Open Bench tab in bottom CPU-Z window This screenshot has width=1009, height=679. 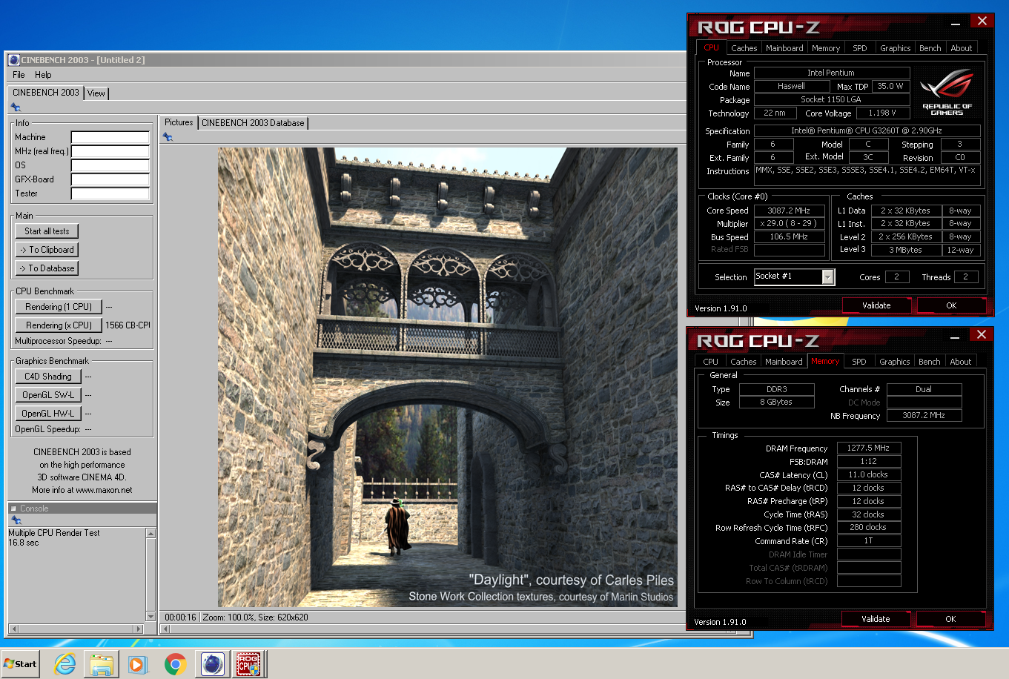[930, 362]
